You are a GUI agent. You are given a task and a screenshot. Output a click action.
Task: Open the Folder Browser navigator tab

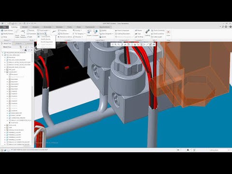tap(18, 43)
